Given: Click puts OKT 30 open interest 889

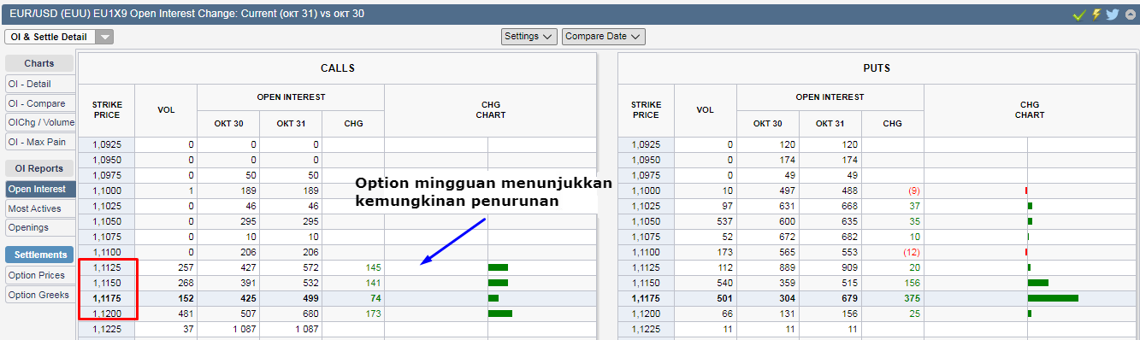Looking at the screenshot, I should 786,267.
